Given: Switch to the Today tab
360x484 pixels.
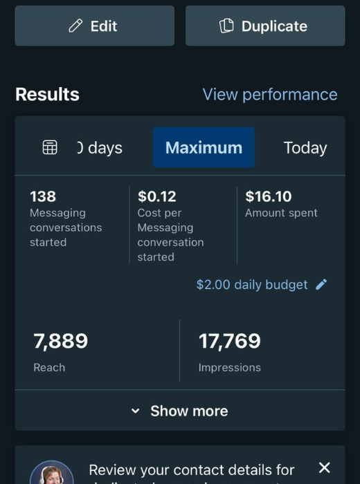Looking at the screenshot, I should click(305, 148).
